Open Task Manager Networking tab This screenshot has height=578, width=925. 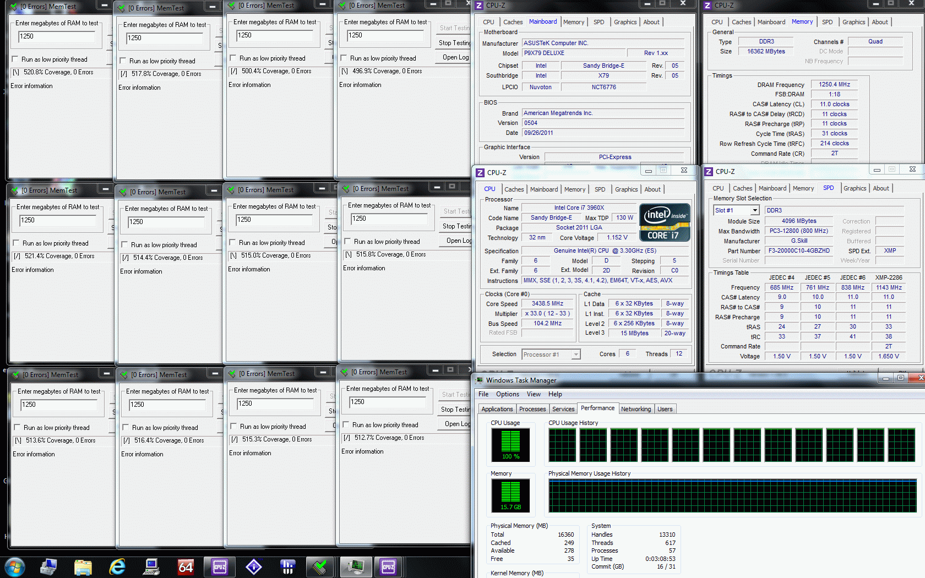tap(636, 409)
